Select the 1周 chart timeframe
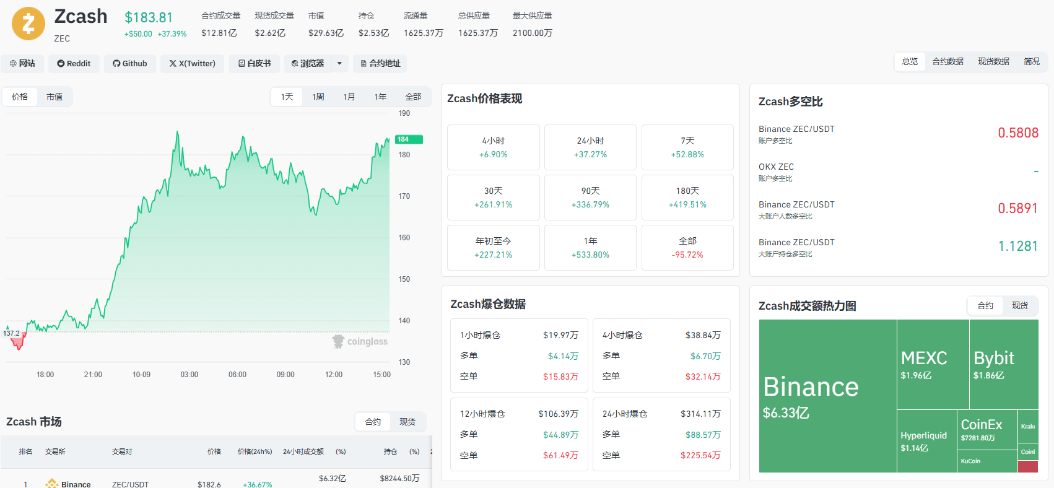 318,97
